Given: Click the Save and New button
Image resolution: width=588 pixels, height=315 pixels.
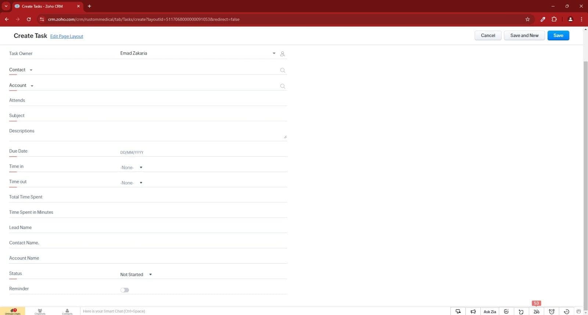Looking at the screenshot, I should (524, 36).
